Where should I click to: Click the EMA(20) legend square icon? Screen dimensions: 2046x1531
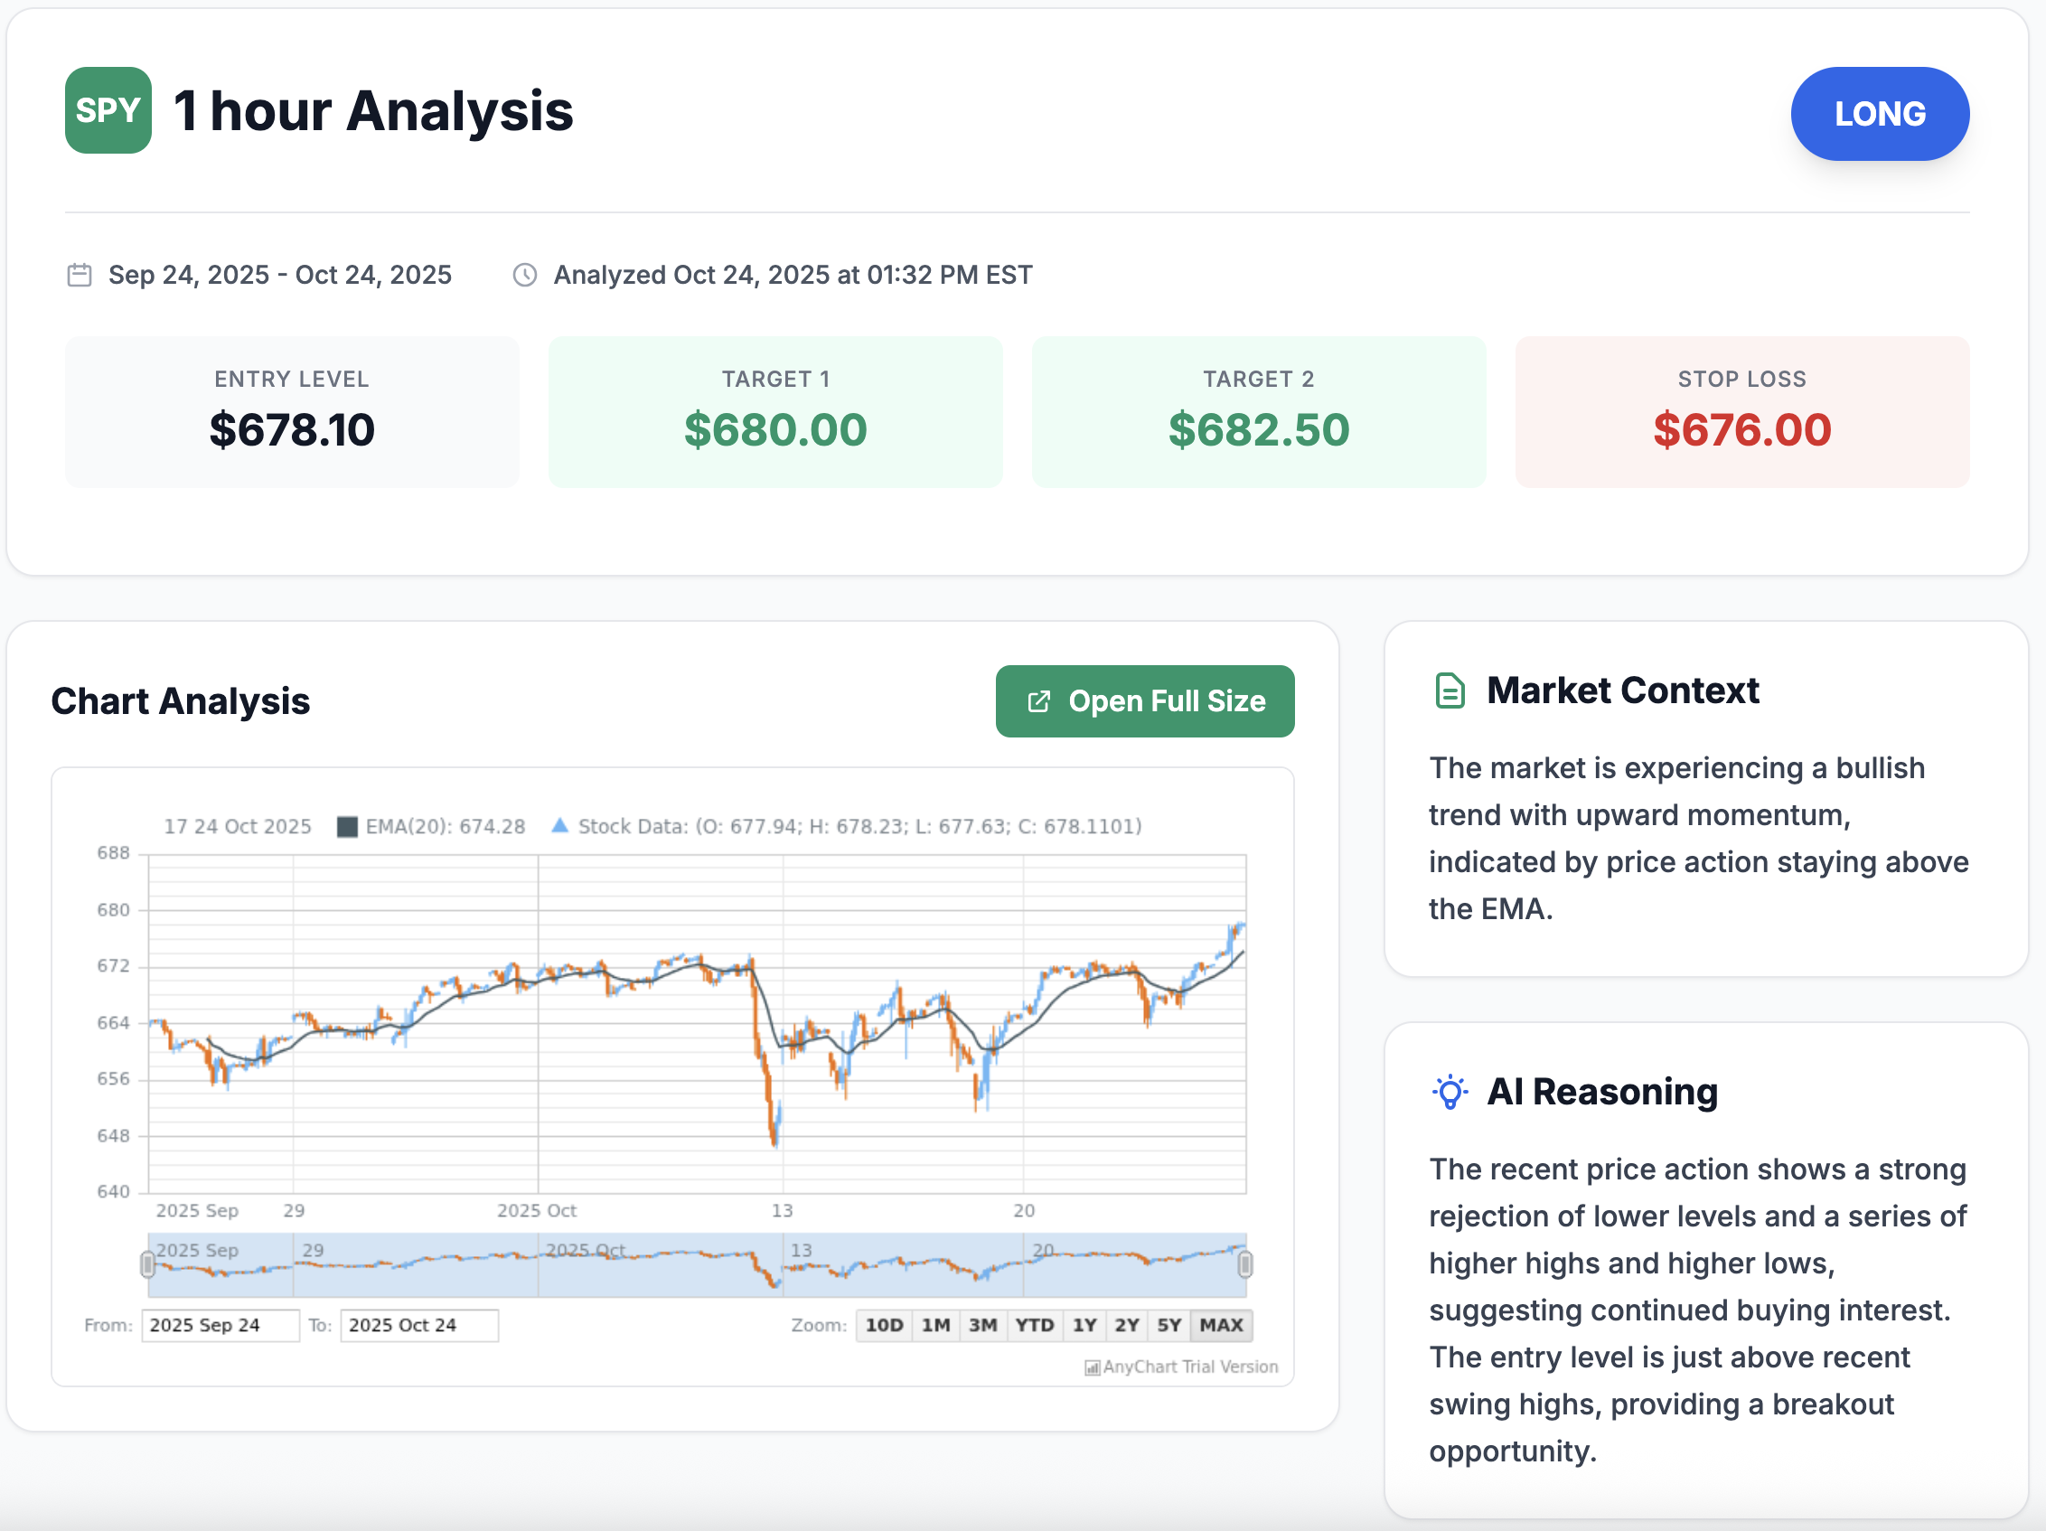(x=347, y=825)
